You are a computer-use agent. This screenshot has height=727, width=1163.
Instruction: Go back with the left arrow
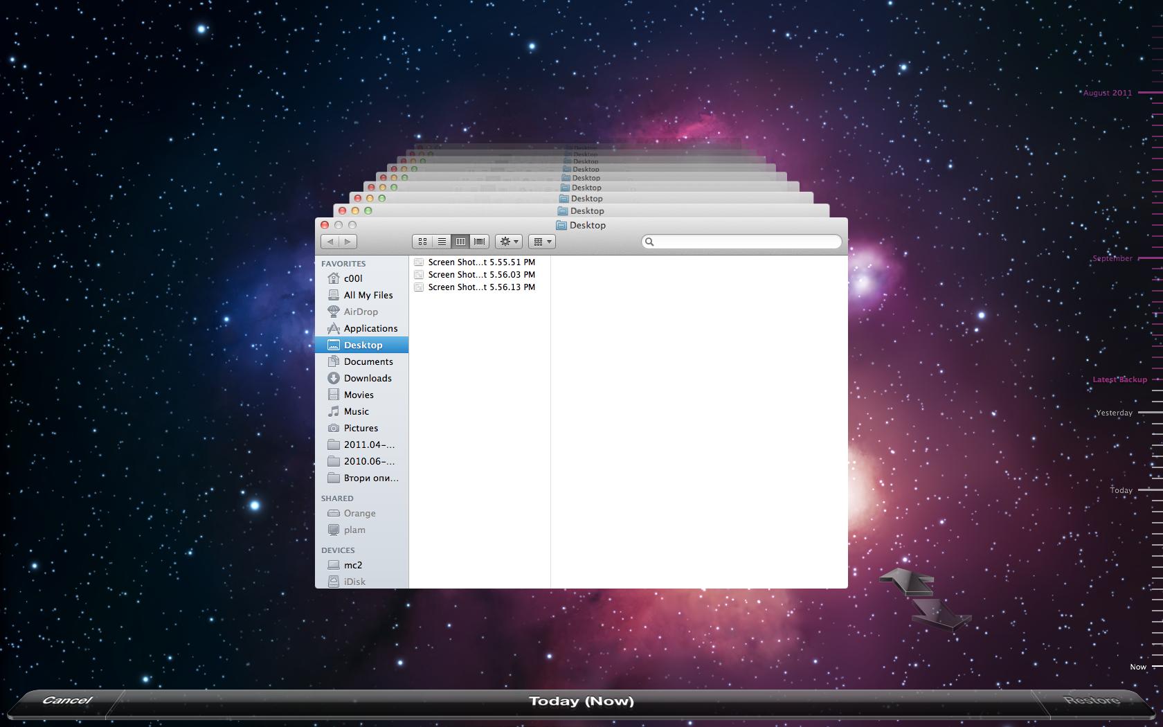point(330,242)
